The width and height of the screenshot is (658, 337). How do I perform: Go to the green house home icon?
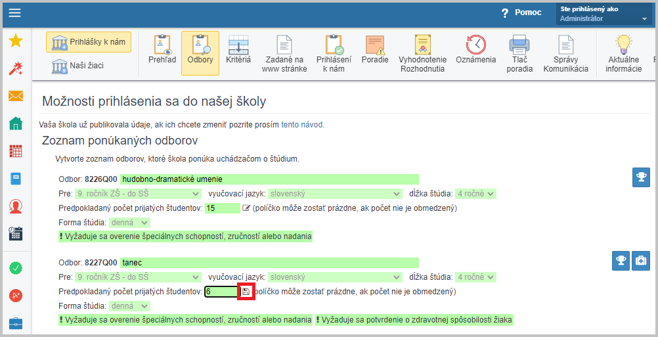click(16, 124)
